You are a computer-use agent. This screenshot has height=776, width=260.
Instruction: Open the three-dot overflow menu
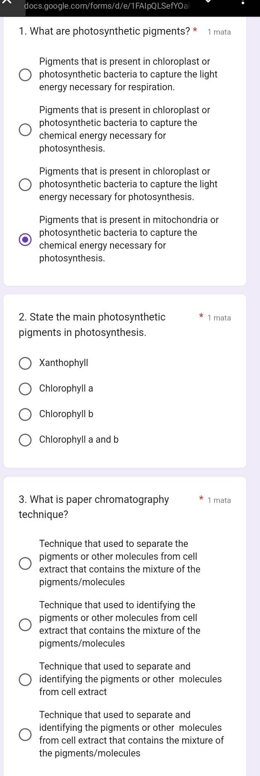tap(243, 3)
